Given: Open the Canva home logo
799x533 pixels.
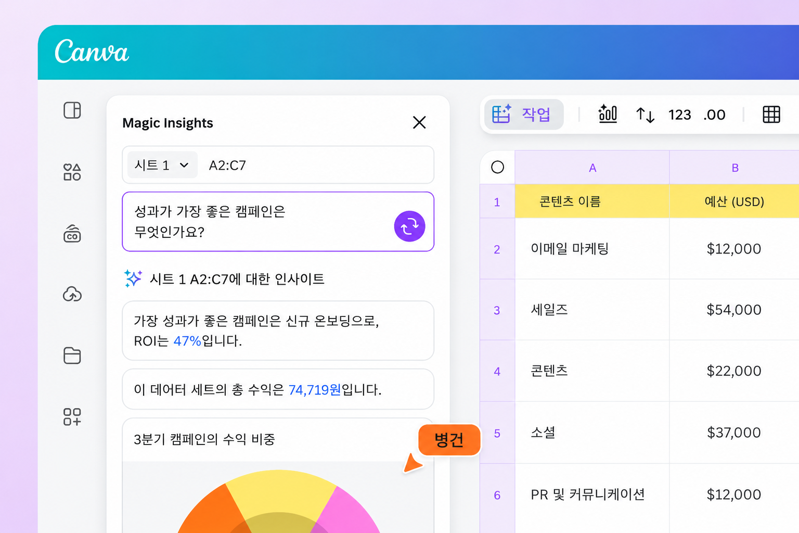Looking at the screenshot, I should [92, 52].
